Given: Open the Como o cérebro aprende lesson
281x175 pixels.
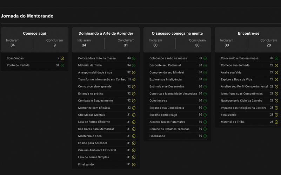Looking at the screenshot, I should (x=94, y=86).
